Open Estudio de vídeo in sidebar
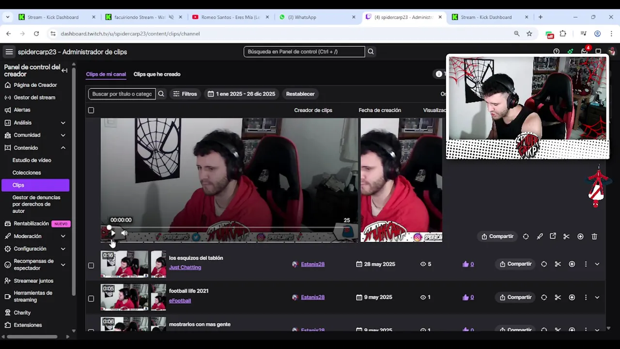The height and width of the screenshot is (349, 620). coord(32,160)
